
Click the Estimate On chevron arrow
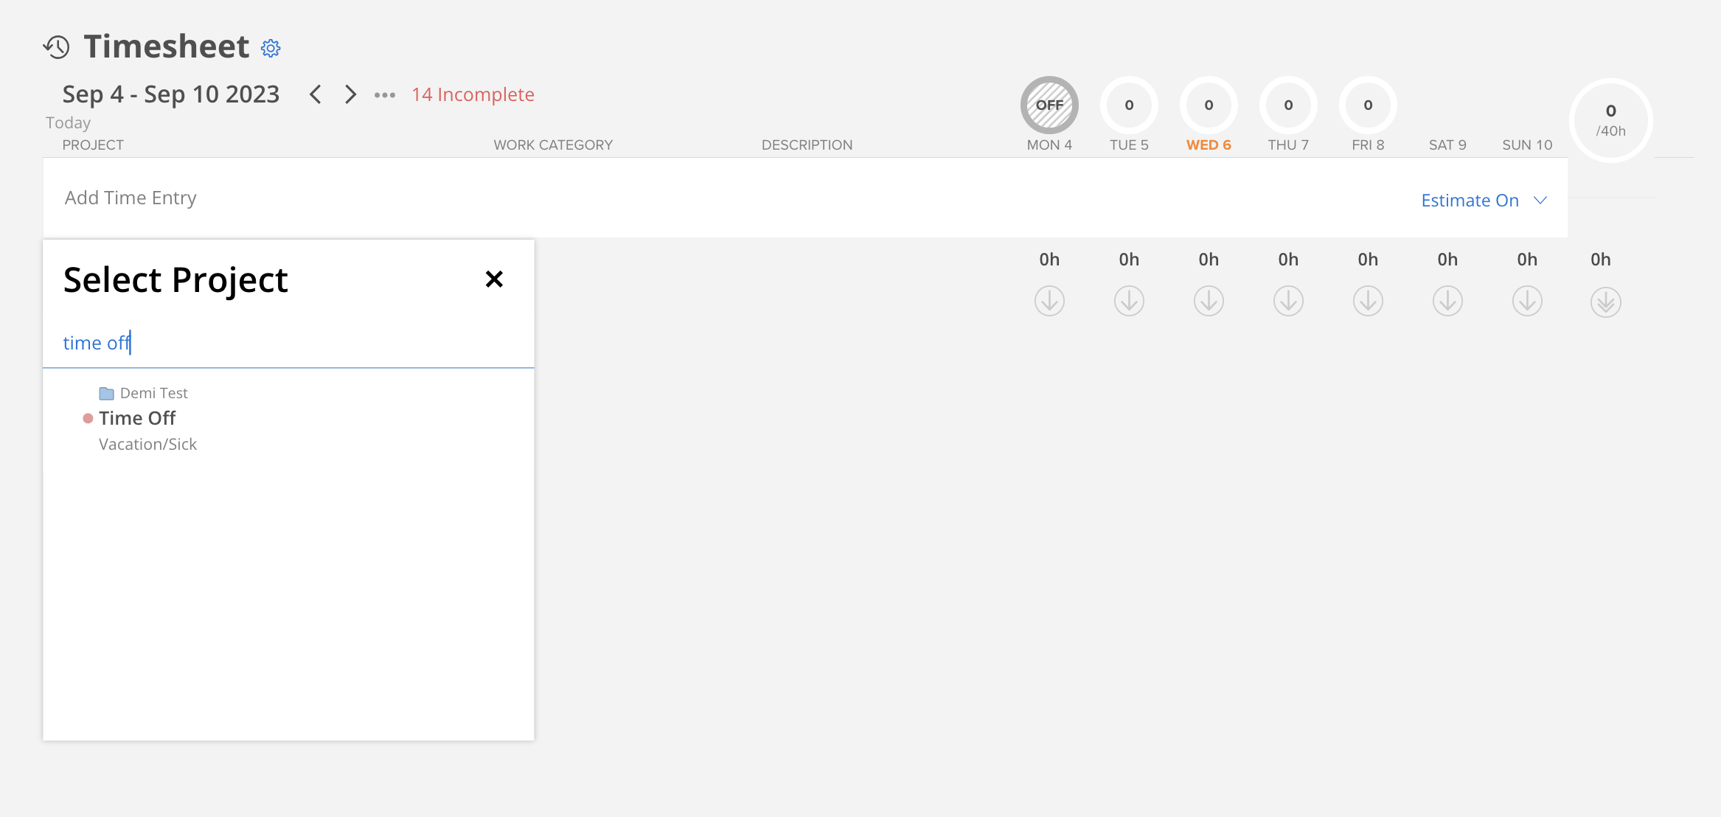pos(1540,201)
